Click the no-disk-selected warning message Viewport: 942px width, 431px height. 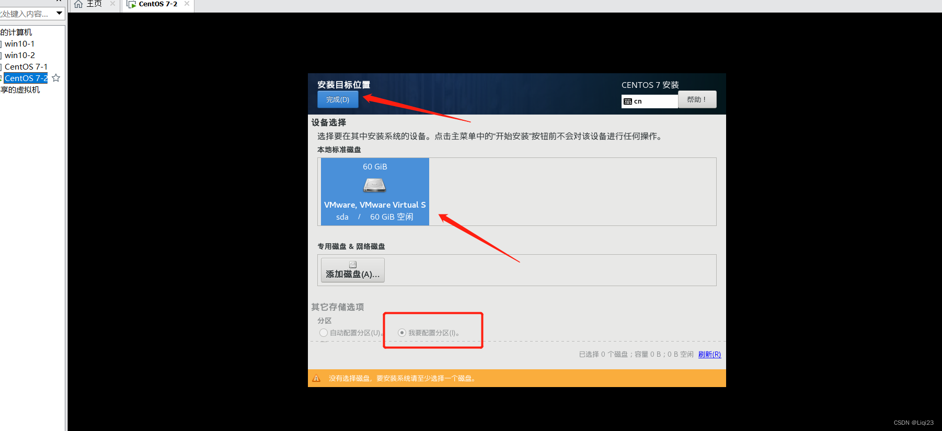coord(403,378)
